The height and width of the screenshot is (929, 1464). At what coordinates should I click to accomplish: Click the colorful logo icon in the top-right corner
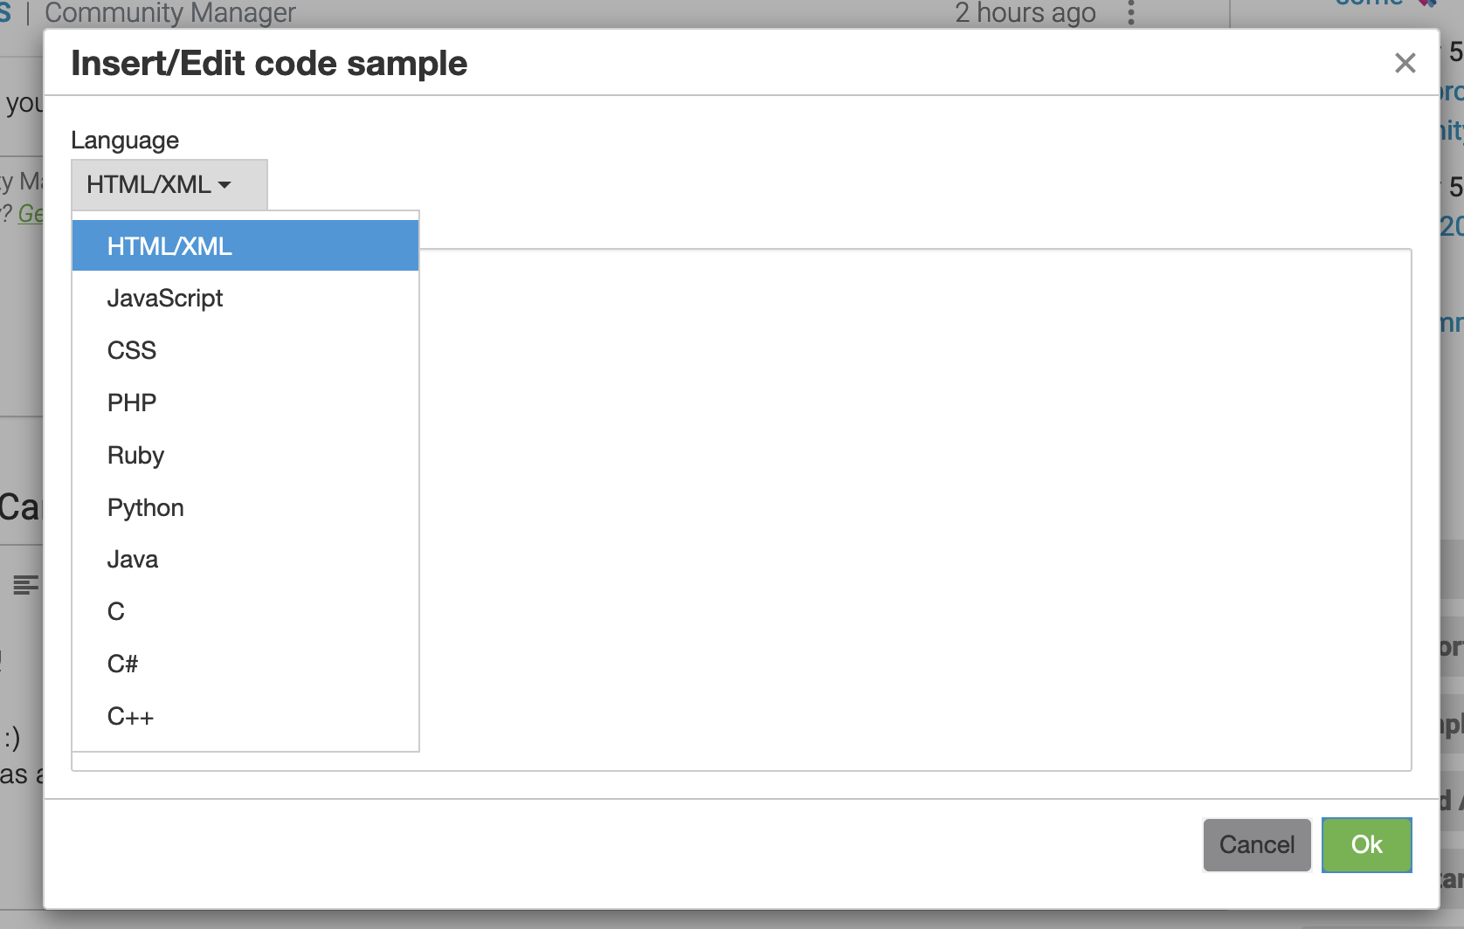coord(1426,5)
